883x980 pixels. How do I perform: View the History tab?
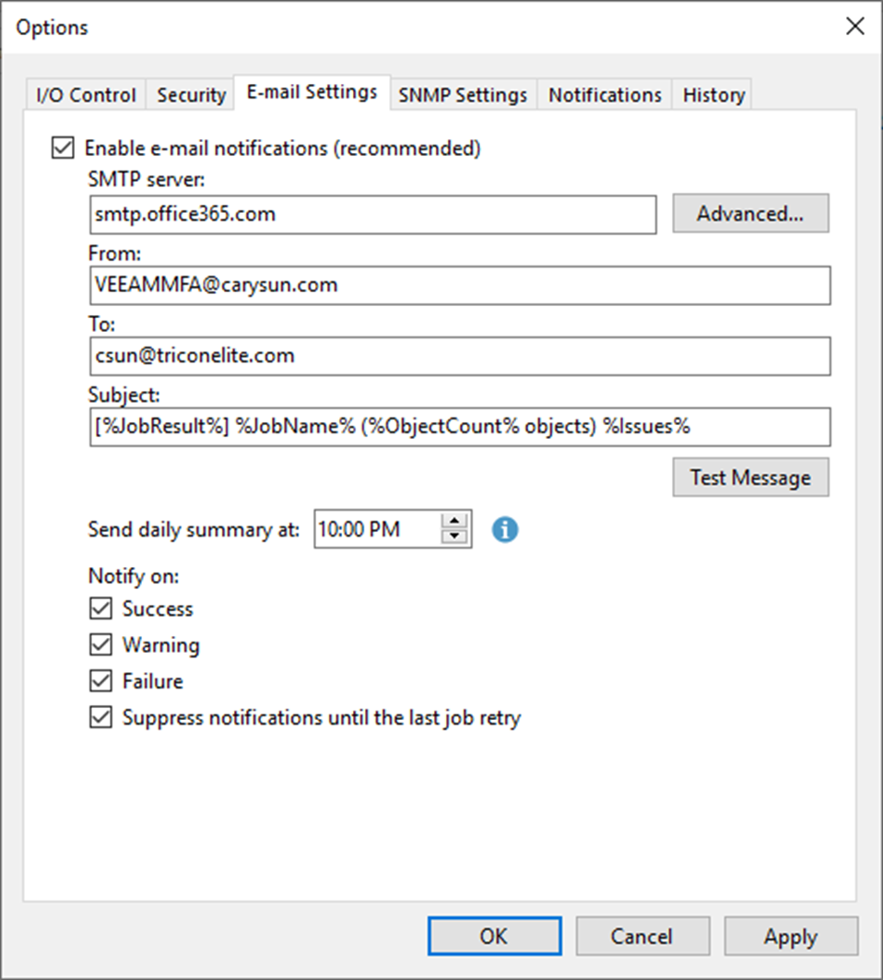point(713,95)
